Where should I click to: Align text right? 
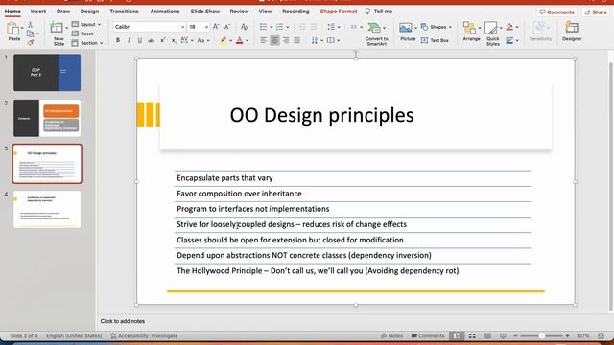pyautogui.click(x=286, y=40)
